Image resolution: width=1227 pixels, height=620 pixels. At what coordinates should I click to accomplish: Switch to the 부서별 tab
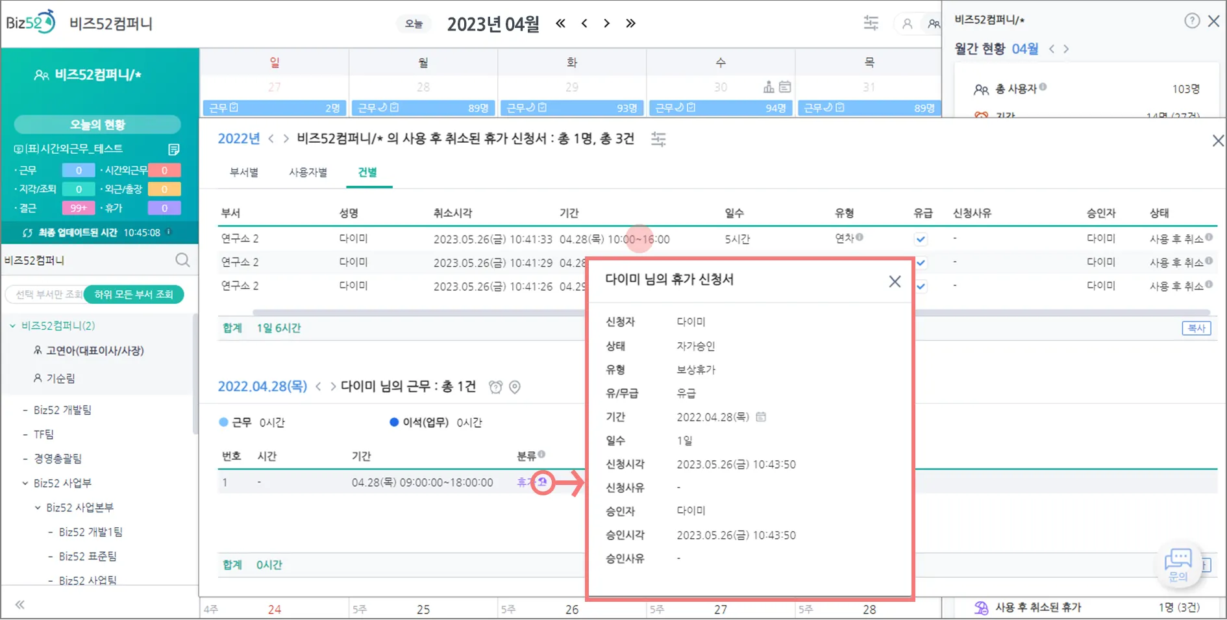[244, 172]
